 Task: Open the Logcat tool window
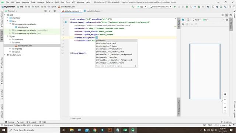click(31, 122)
